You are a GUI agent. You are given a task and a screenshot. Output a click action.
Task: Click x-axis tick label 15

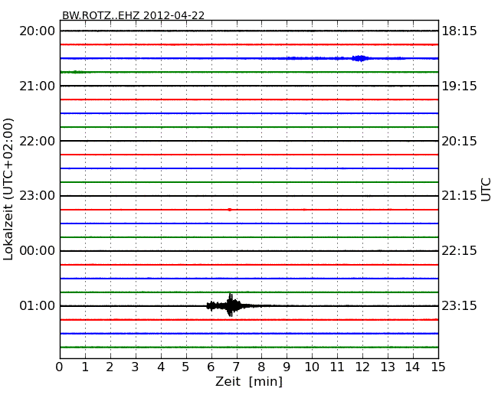438,367
